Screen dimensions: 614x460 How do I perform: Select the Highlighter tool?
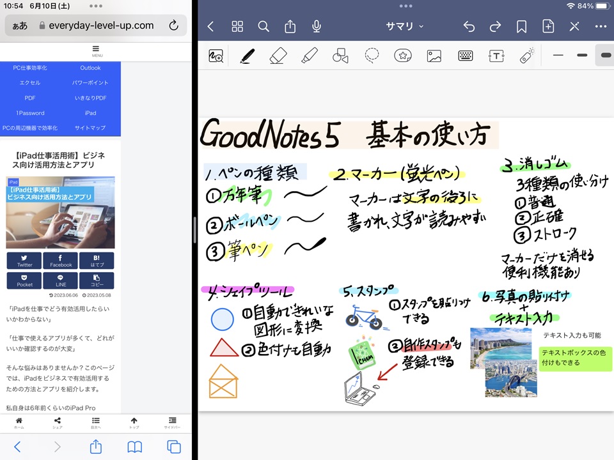point(310,56)
